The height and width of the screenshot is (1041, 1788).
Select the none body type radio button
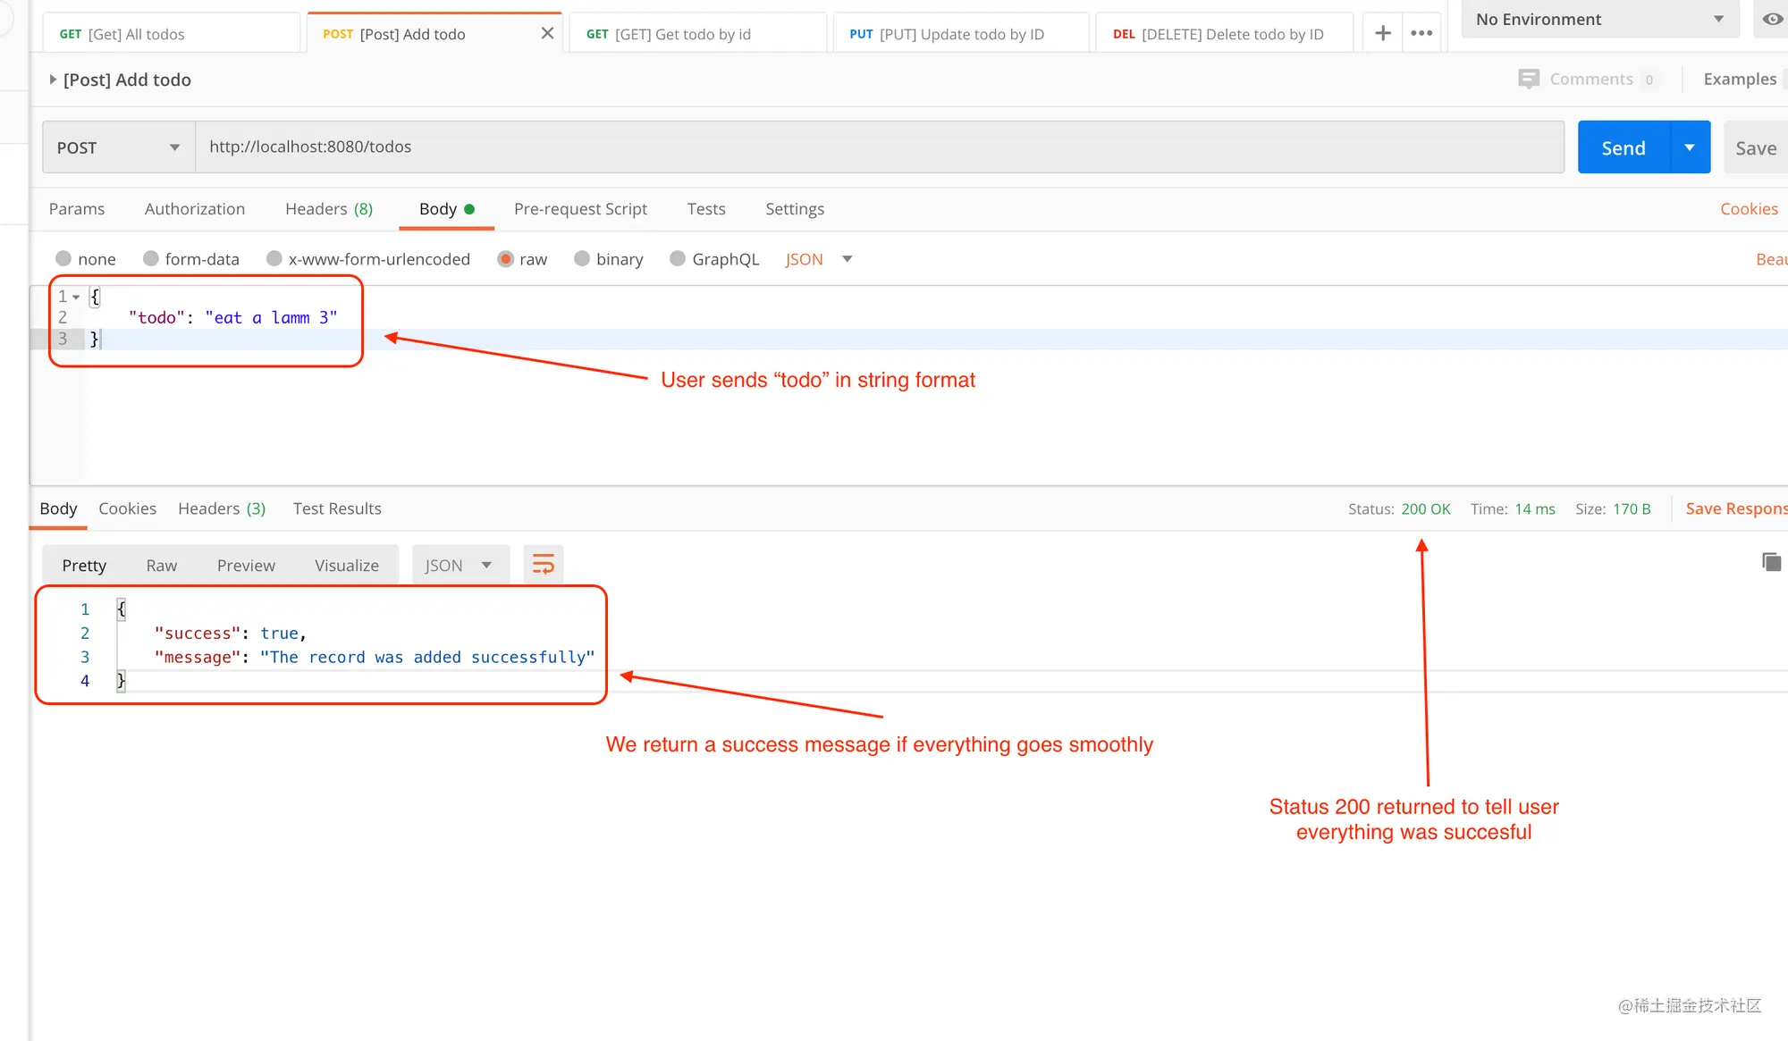point(63,258)
